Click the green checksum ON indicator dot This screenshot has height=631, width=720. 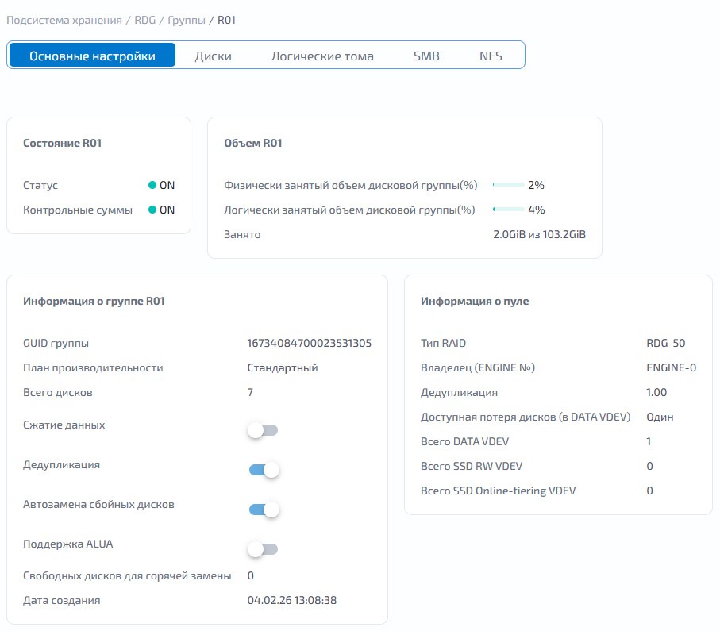pos(152,210)
